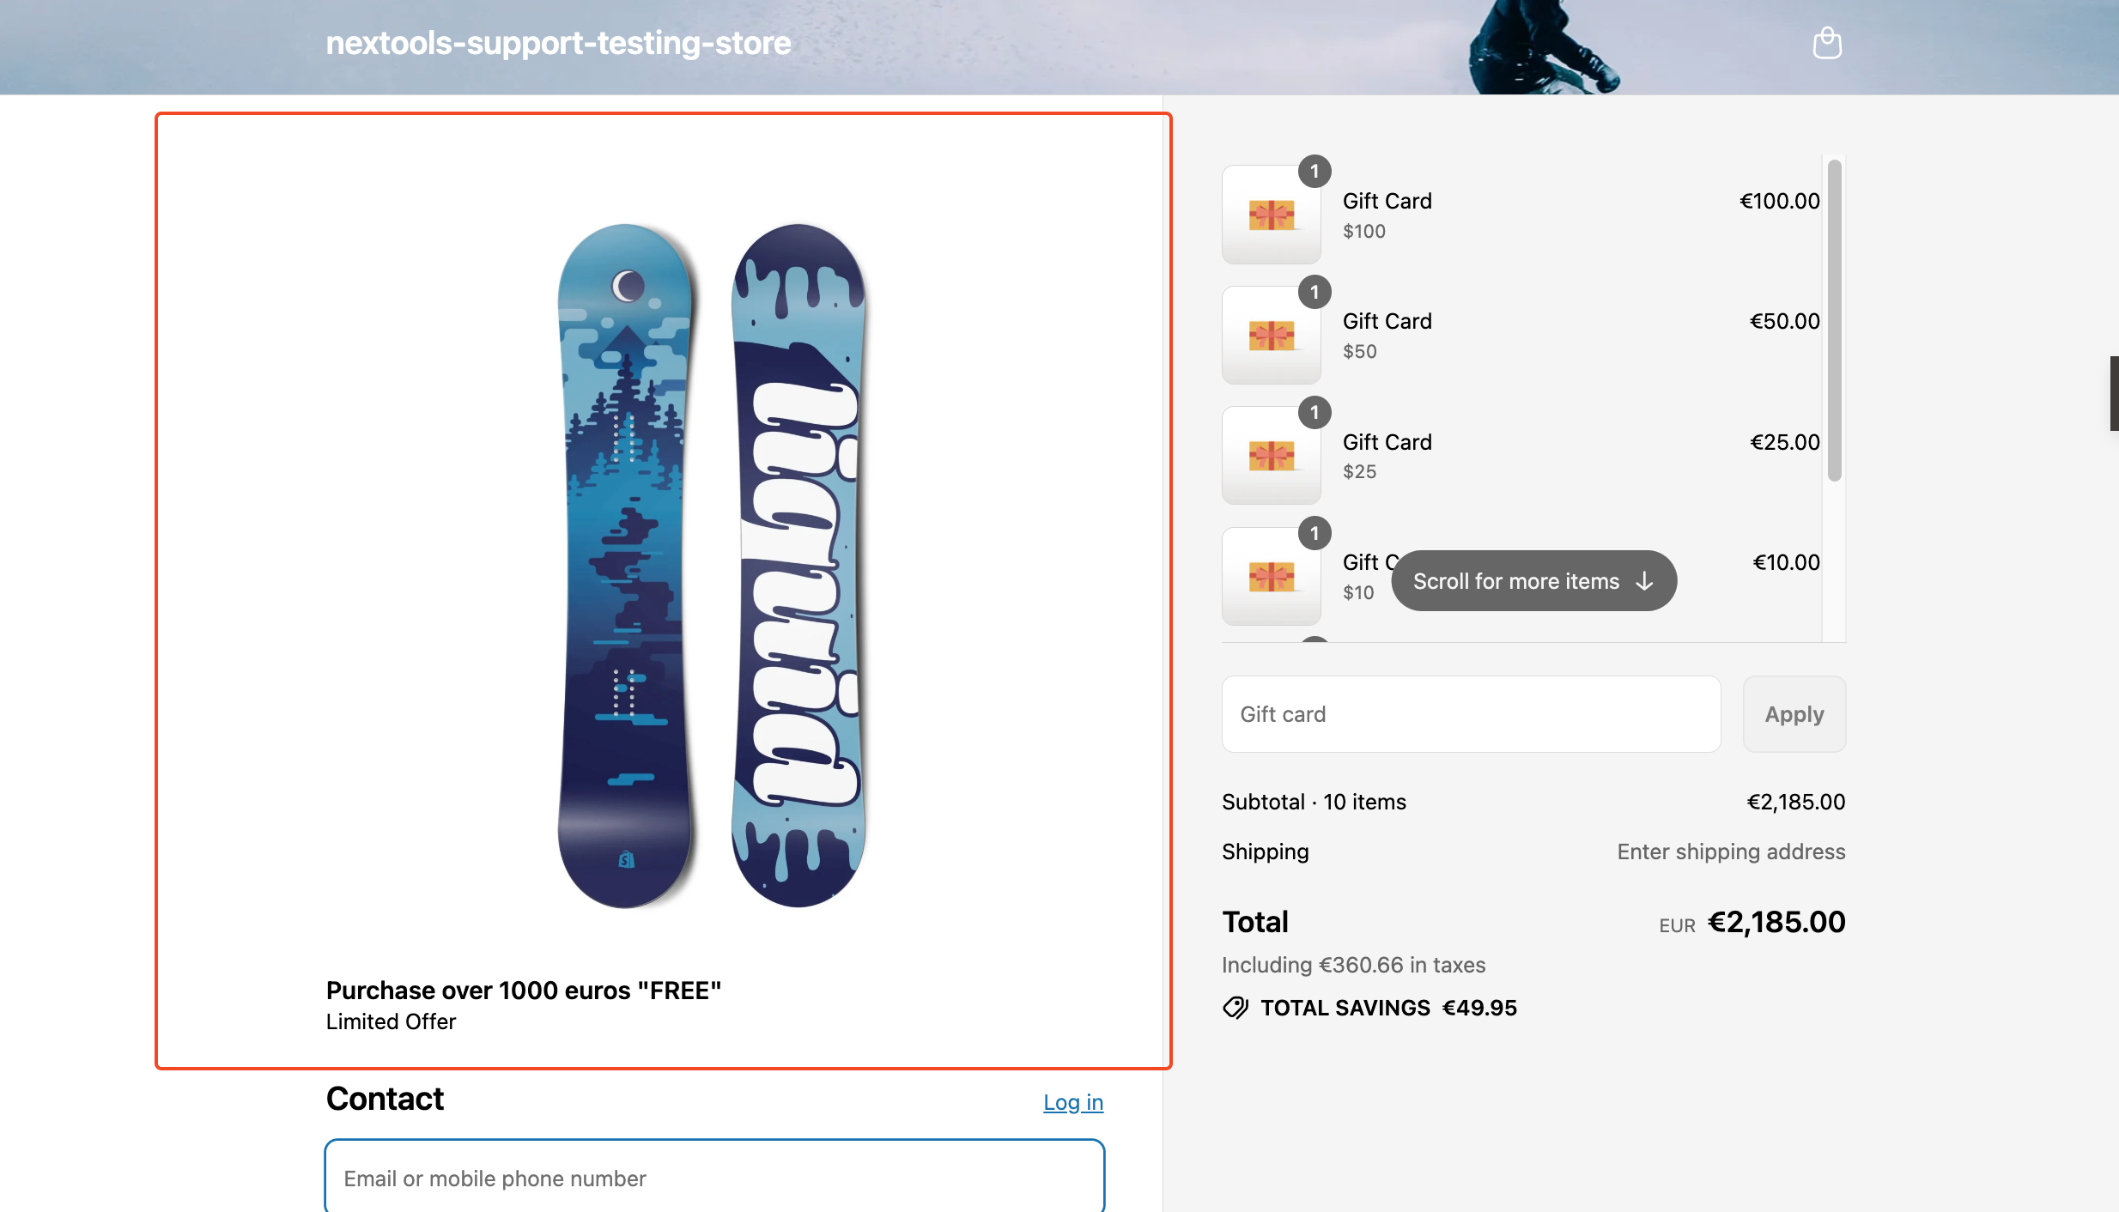This screenshot has height=1212, width=2119.
Task: Click the blue snowboard promotional image
Action: coord(711,566)
